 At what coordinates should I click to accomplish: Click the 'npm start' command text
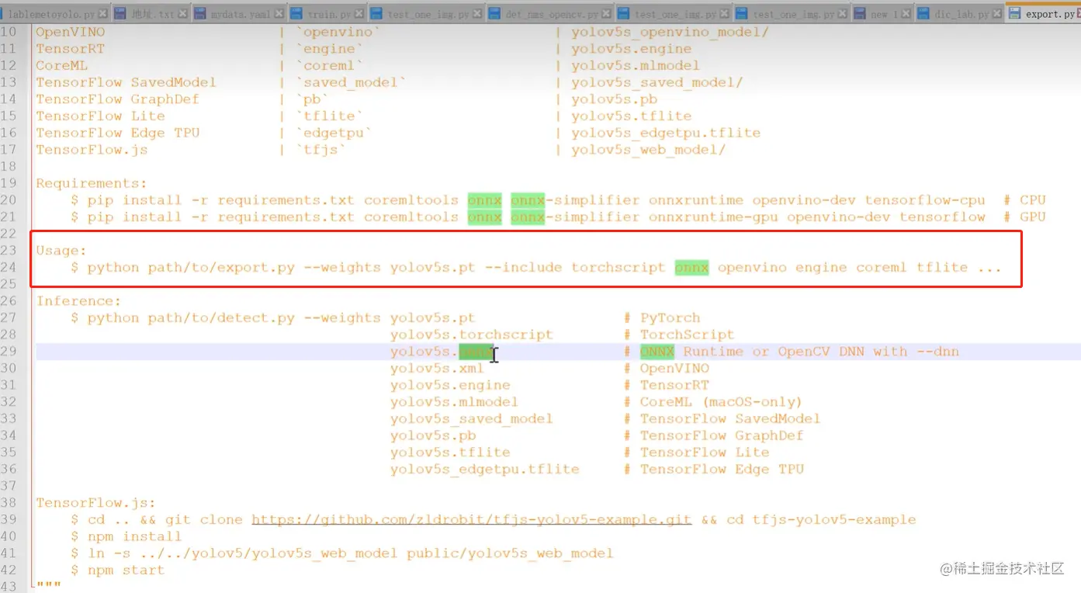[126, 570]
